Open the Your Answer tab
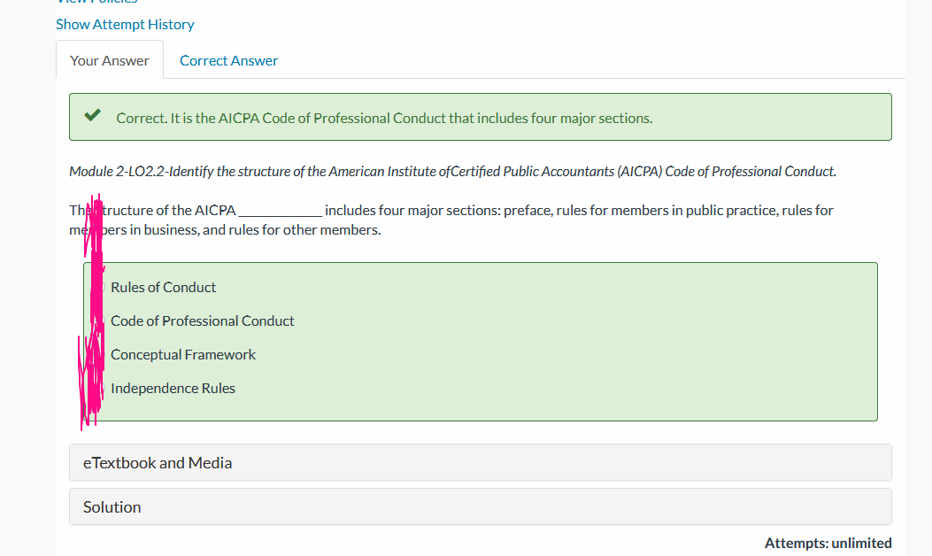Viewport: 932px width, 556px height. 110,60
